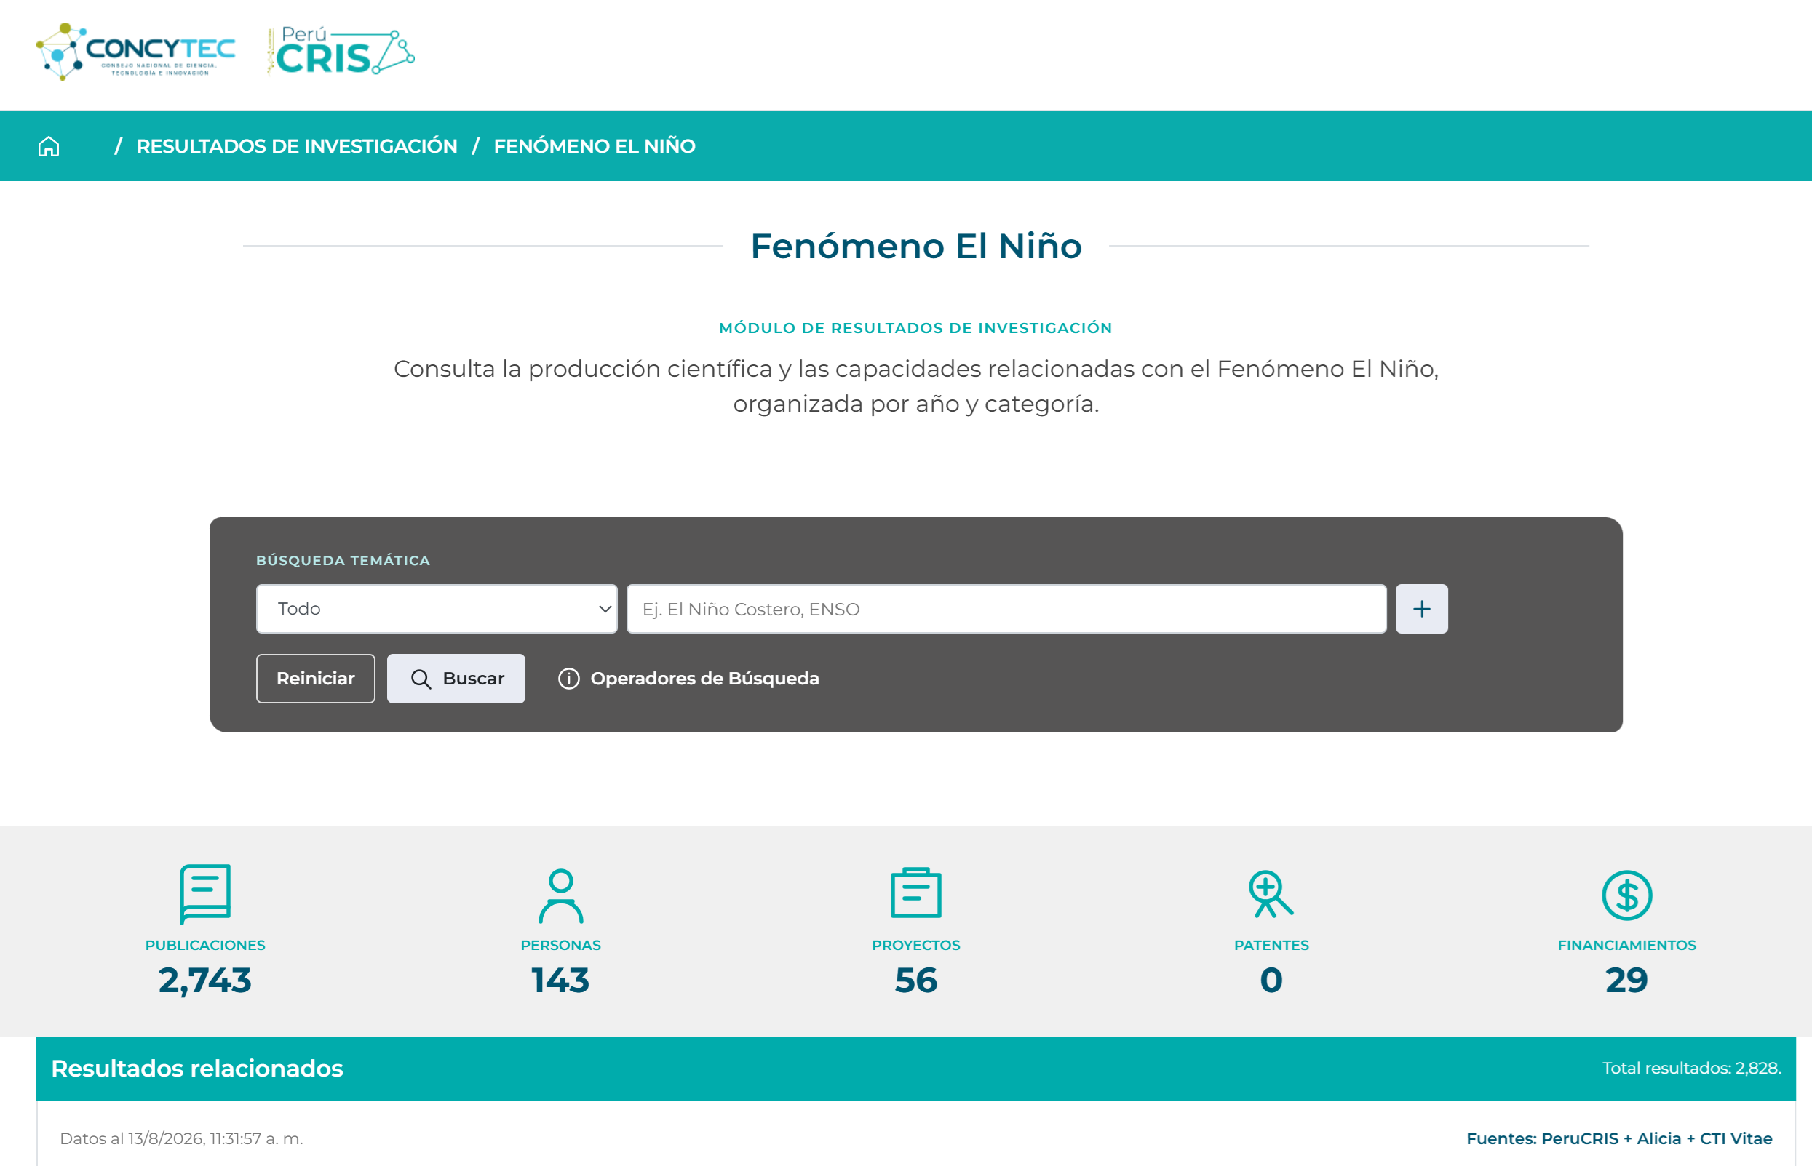
Task: Open the CONCYTEC logo link
Action: [136, 52]
